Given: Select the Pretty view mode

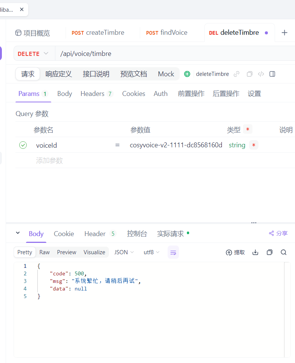Looking at the screenshot, I should tap(25, 252).
